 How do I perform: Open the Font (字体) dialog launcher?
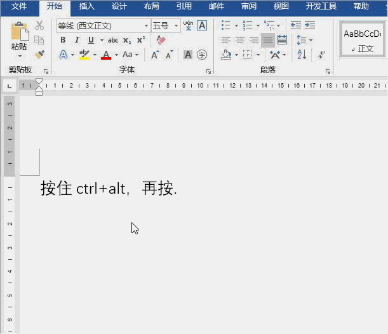208,72
